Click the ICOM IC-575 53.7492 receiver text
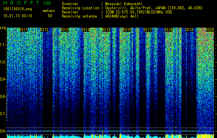Image resolution: width=217 pixels, height=138 pixels. click(138, 12)
